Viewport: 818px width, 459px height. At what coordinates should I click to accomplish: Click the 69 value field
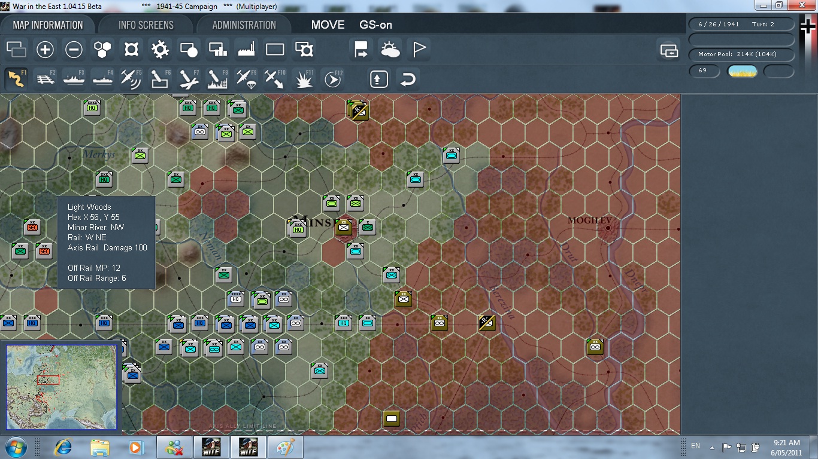704,71
